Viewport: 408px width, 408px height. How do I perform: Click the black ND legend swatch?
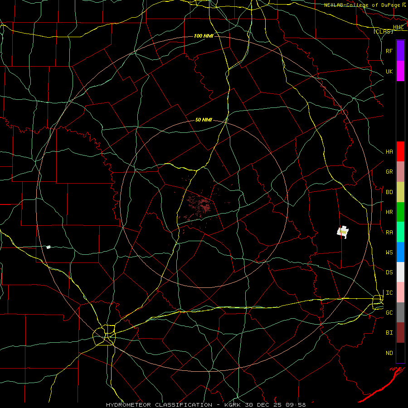click(x=400, y=353)
